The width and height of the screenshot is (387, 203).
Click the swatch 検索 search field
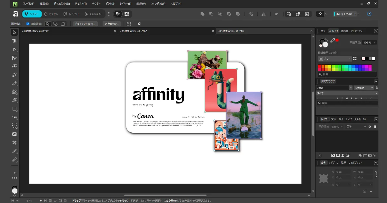click(x=347, y=74)
